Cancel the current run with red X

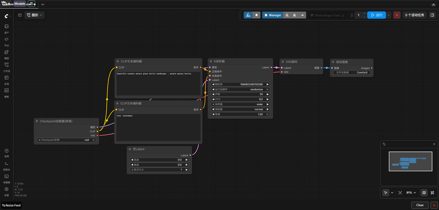point(397,15)
